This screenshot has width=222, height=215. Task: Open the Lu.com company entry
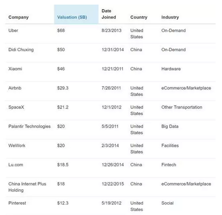[16, 165]
